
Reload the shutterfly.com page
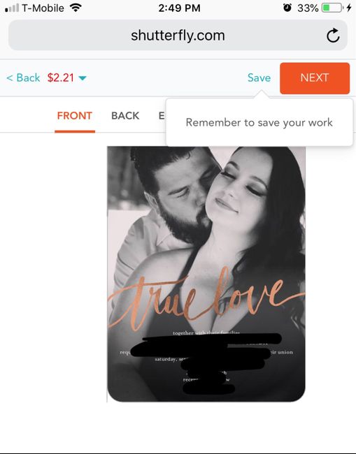[333, 36]
